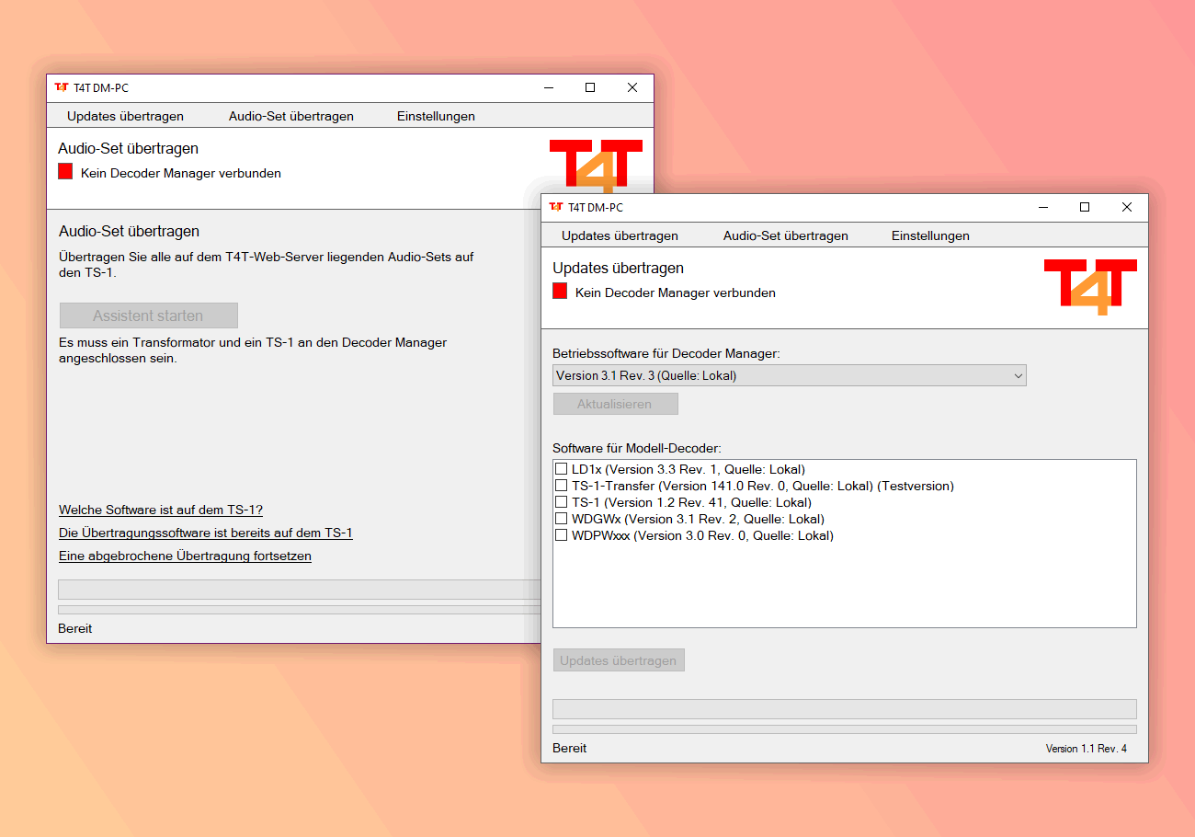Check the LD1x software checkbox
The width and height of the screenshot is (1195, 837).
pos(561,469)
